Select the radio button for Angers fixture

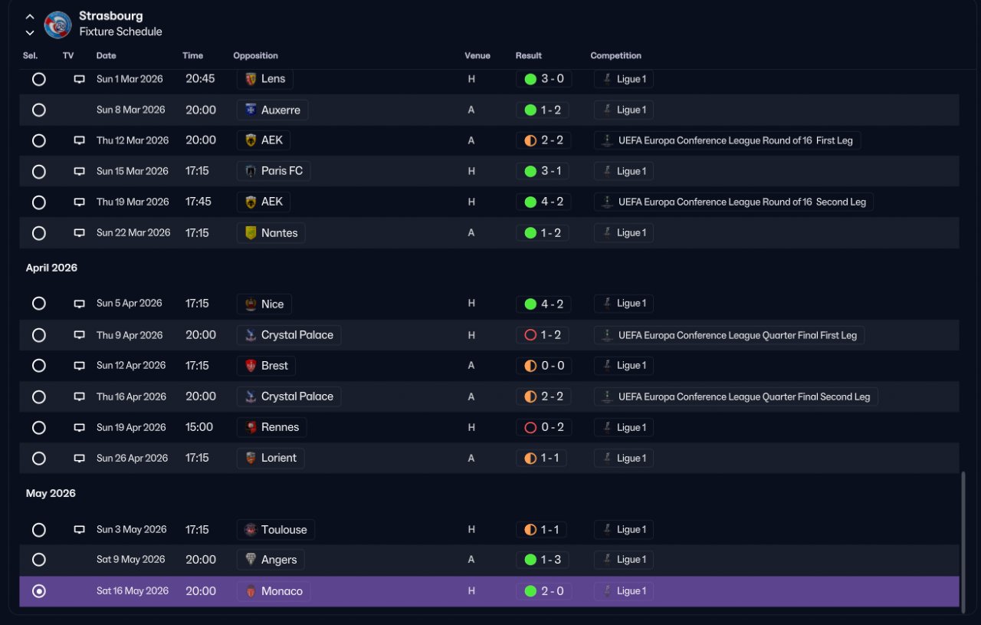(39, 560)
